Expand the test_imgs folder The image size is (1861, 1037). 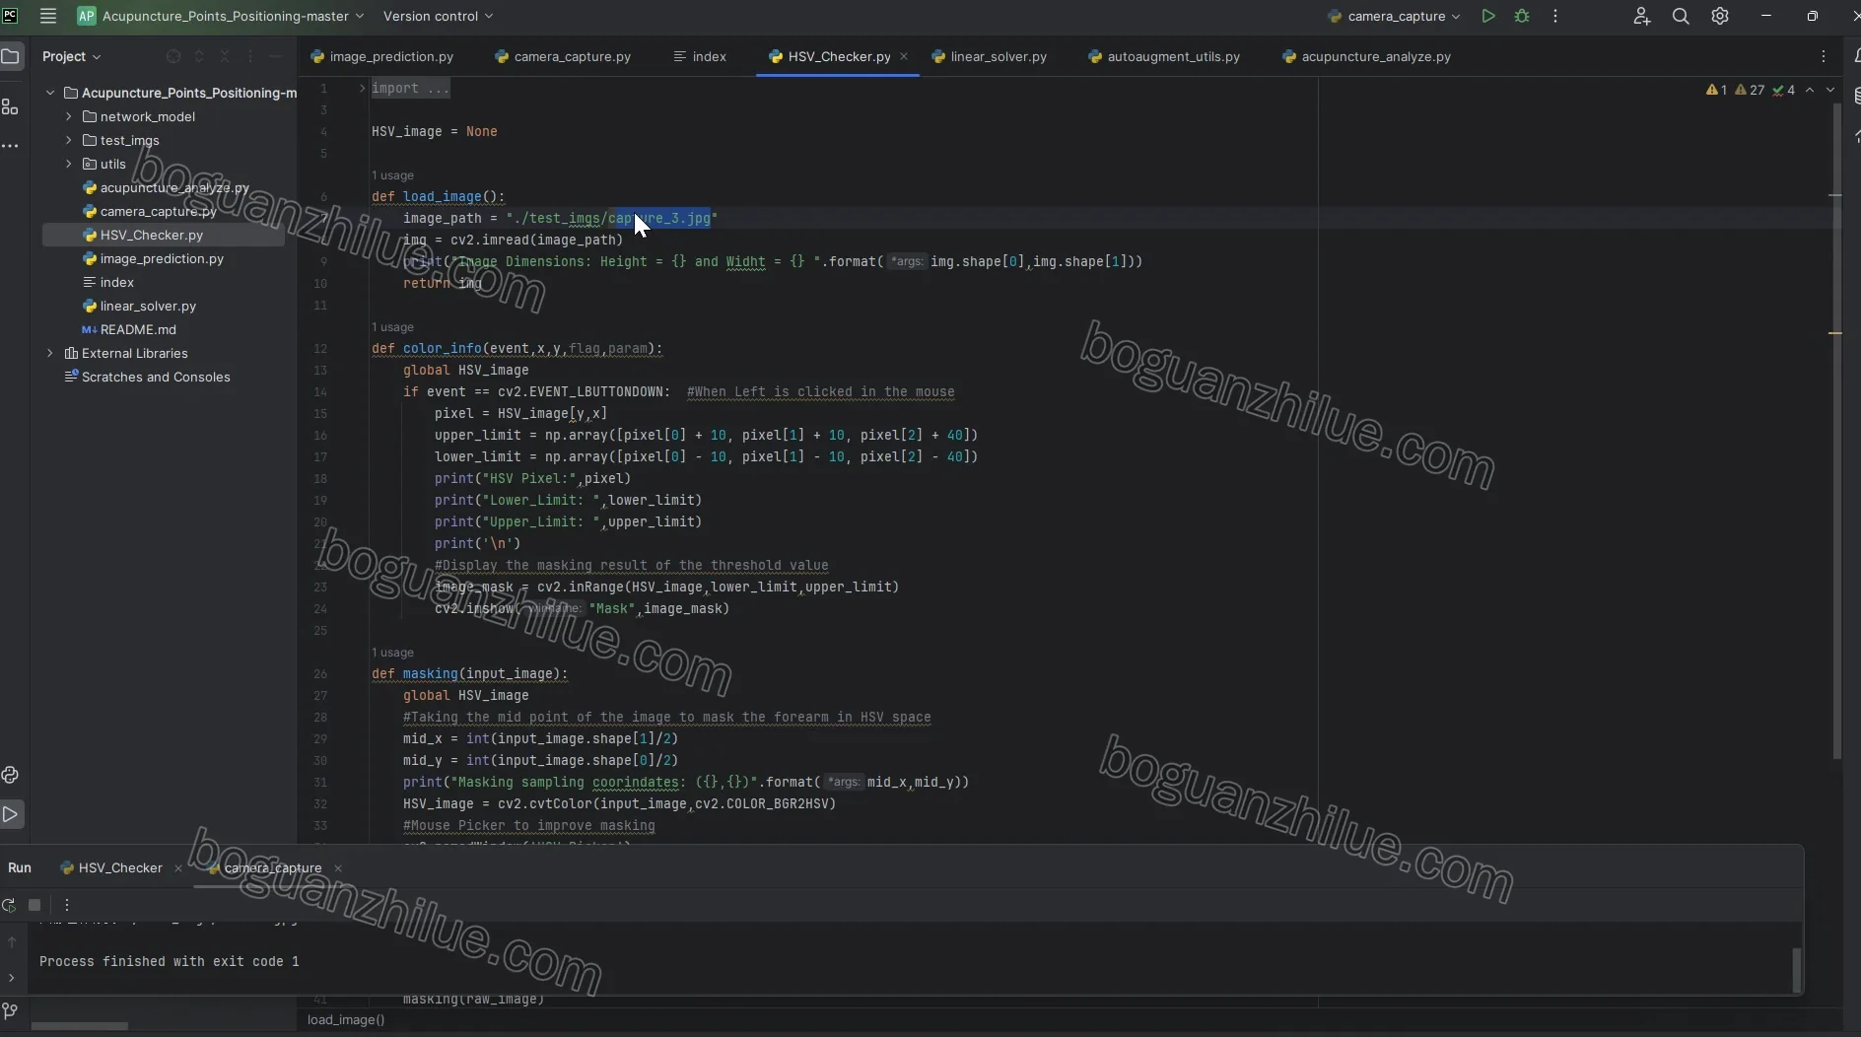pyautogui.click(x=69, y=140)
